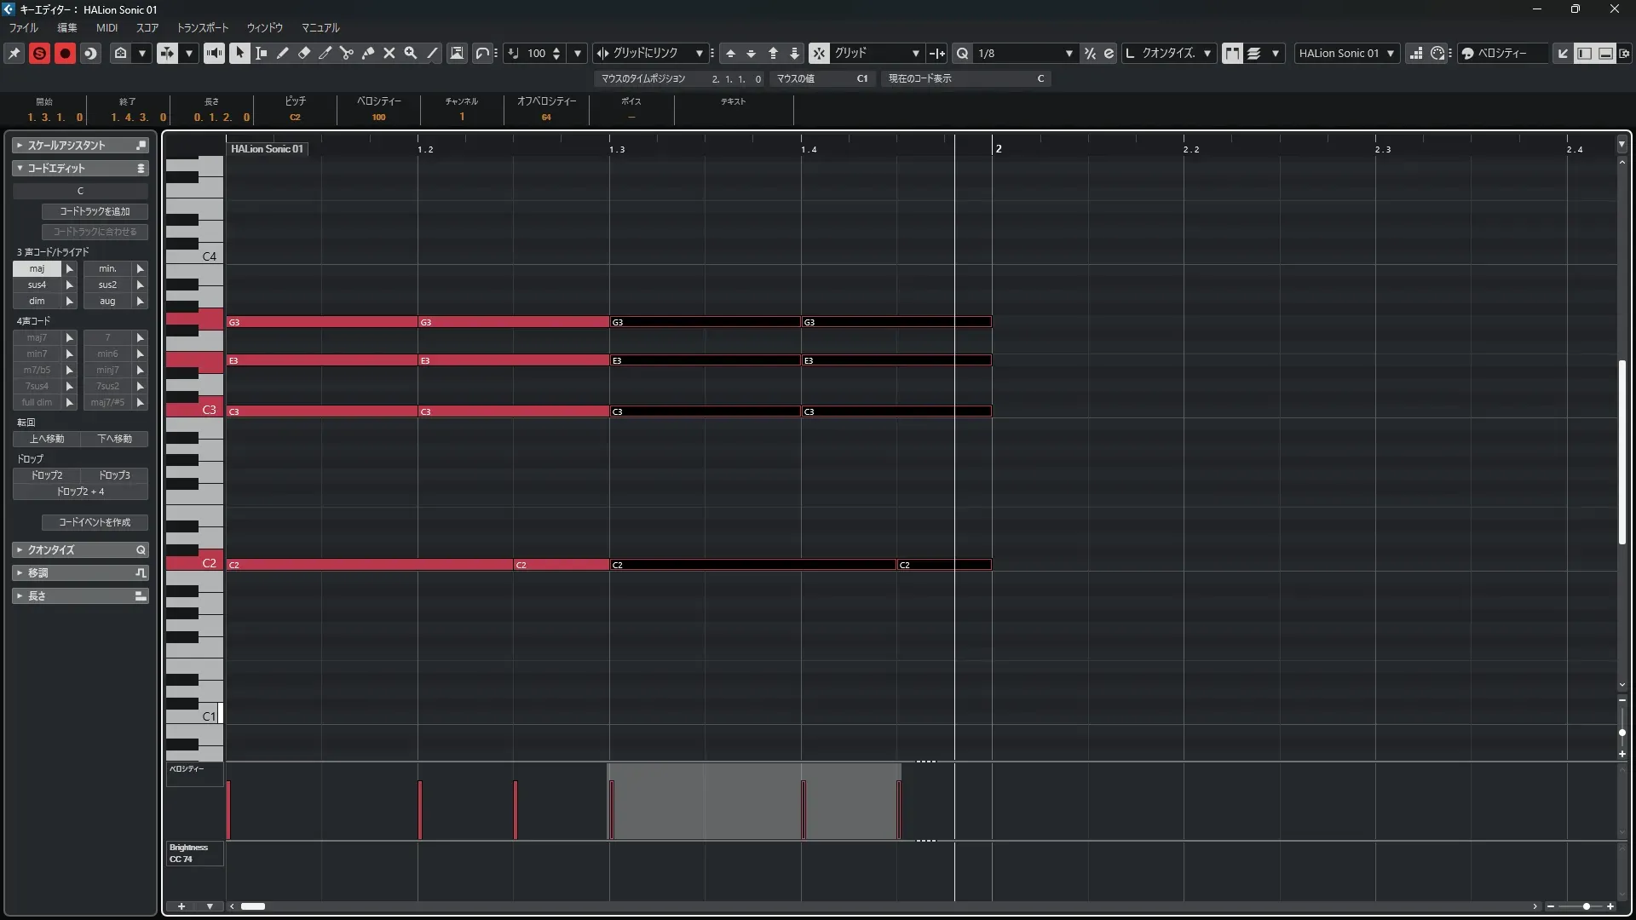Toggle the Record in editor button
Image resolution: width=1636 pixels, height=920 pixels.
pyautogui.click(x=65, y=53)
